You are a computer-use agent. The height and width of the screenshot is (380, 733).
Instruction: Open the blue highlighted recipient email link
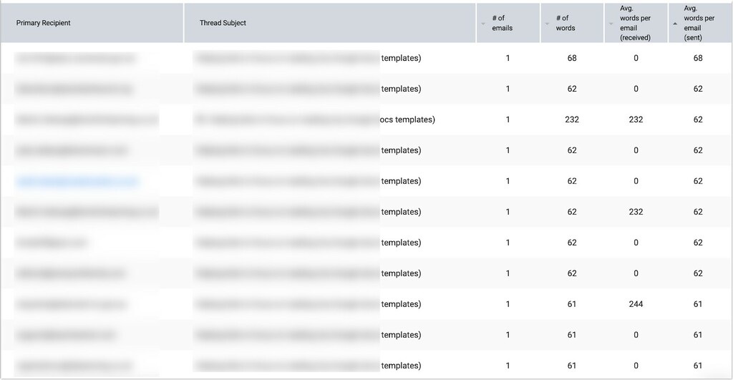click(x=77, y=181)
